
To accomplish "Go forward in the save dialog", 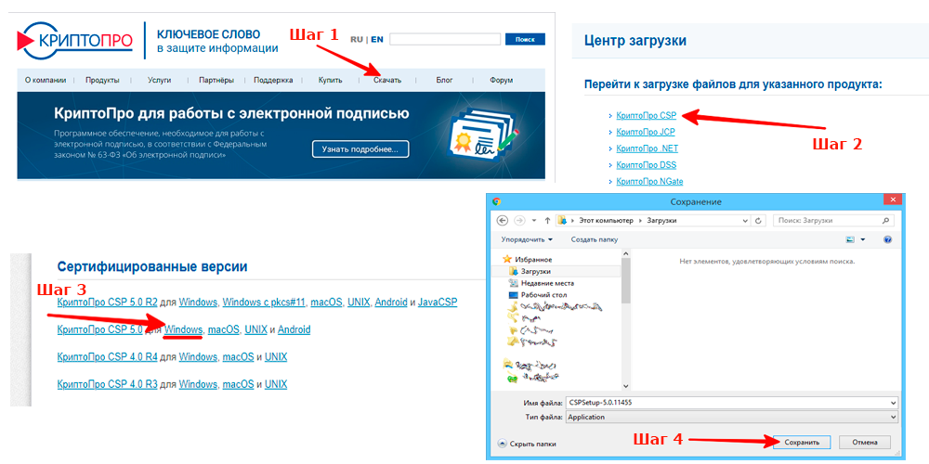I will tap(519, 220).
